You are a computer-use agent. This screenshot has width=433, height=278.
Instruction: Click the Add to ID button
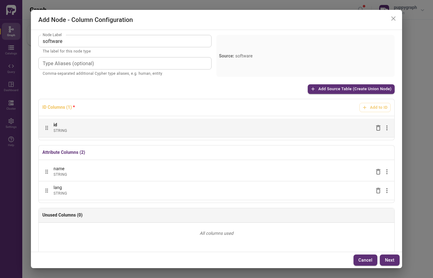[x=375, y=107]
